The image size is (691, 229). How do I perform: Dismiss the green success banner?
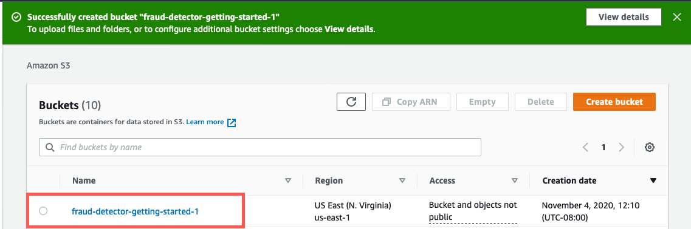pos(677,17)
